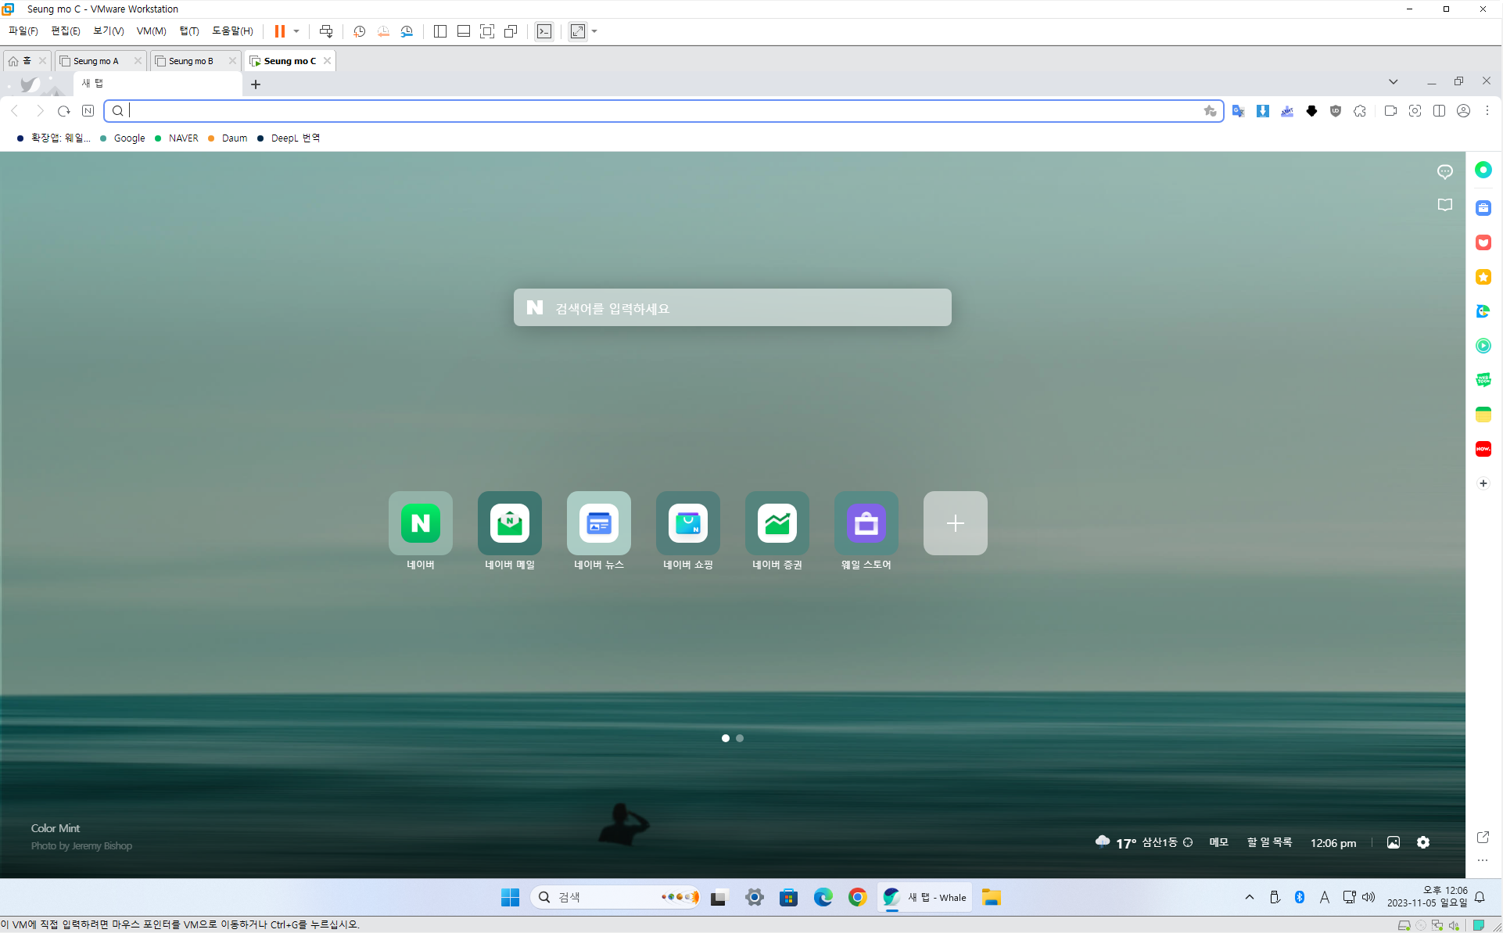Open the 웨일 스토어 shortcut icon
This screenshot has height=933, width=1503.
[866, 523]
